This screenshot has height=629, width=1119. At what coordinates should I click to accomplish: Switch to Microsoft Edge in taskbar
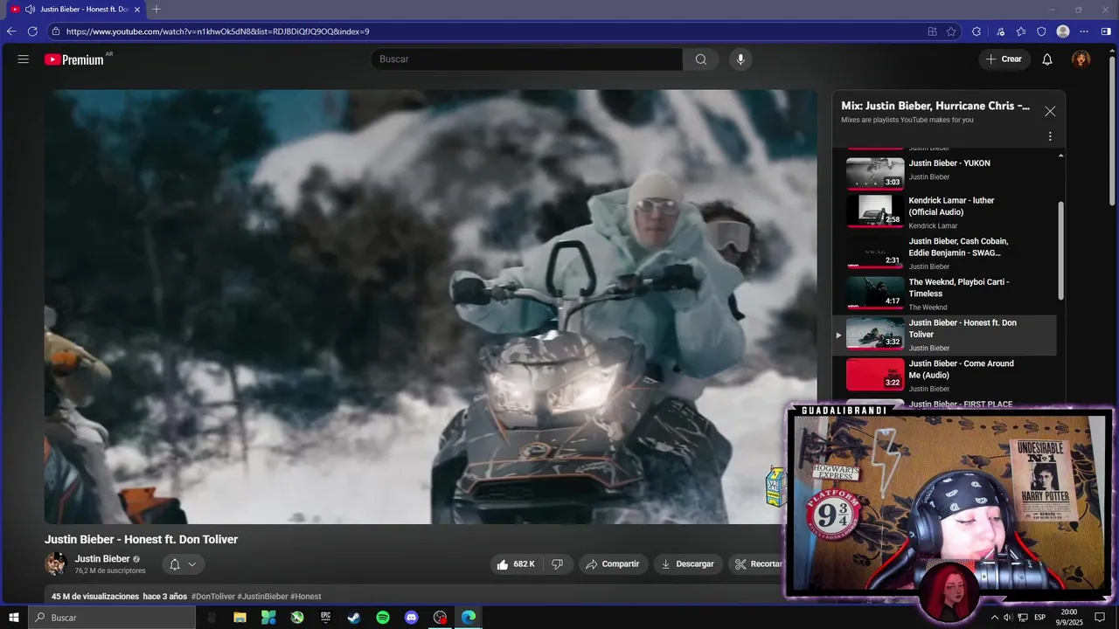(x=469, y=618)
